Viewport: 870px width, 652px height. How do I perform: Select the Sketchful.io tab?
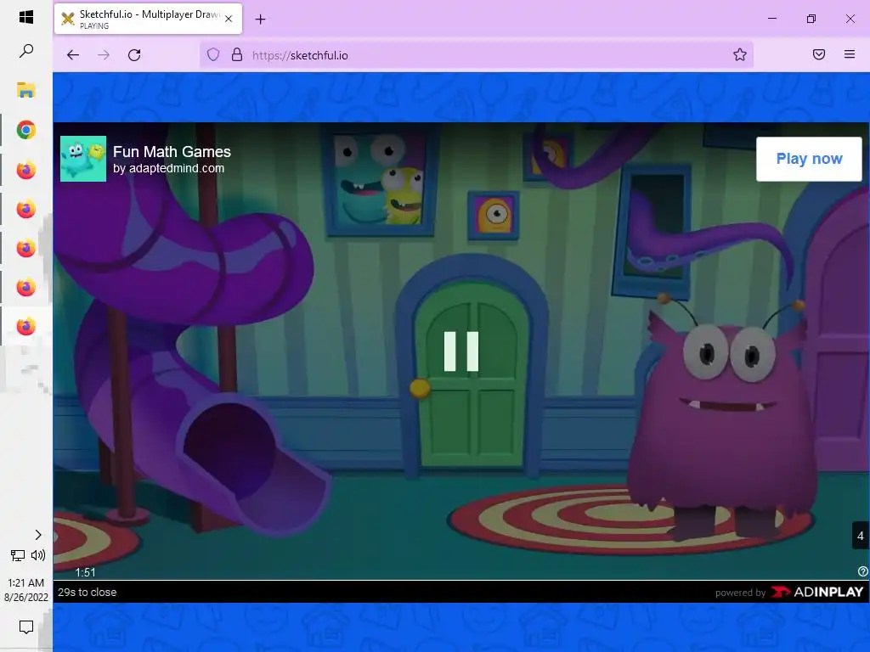point(148,19)
